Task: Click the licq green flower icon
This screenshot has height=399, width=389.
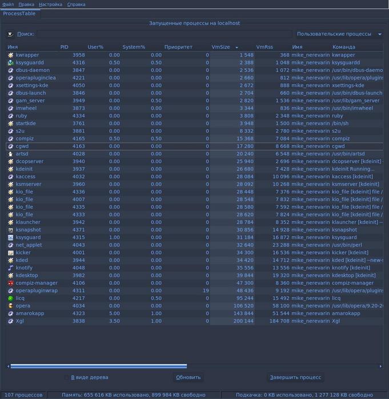Action: (10, 298)
